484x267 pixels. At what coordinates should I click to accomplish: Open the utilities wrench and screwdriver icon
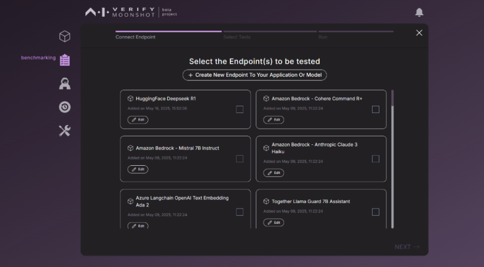click(65, 131)
